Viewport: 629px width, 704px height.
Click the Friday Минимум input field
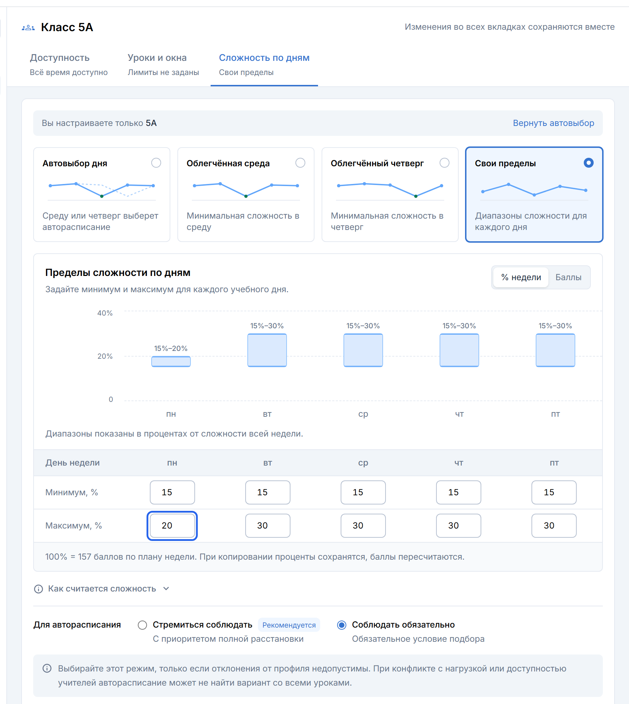point(554,492)
